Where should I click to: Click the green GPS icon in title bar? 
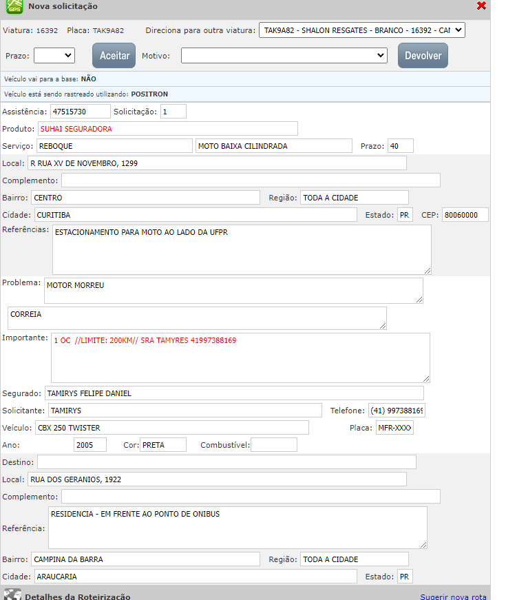pos(14,6)
